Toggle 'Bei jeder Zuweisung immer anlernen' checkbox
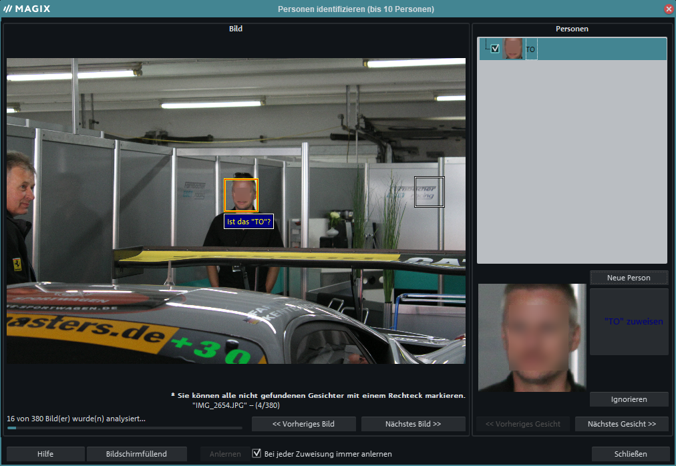This screenshot has width=676, height=466. click(257, 454)
